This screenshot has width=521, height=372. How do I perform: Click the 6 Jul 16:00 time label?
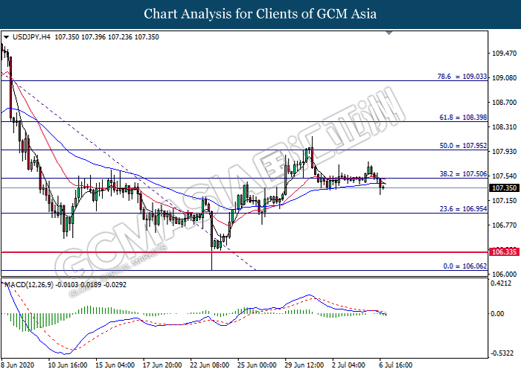pyautogui.click(x=396, y=365)
